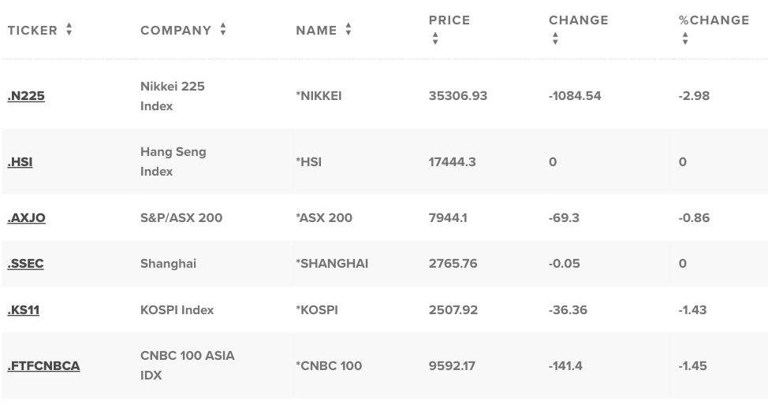Select the Nikkei 225 Index company cell
768x411 pixels.
[x=173, y=96]
